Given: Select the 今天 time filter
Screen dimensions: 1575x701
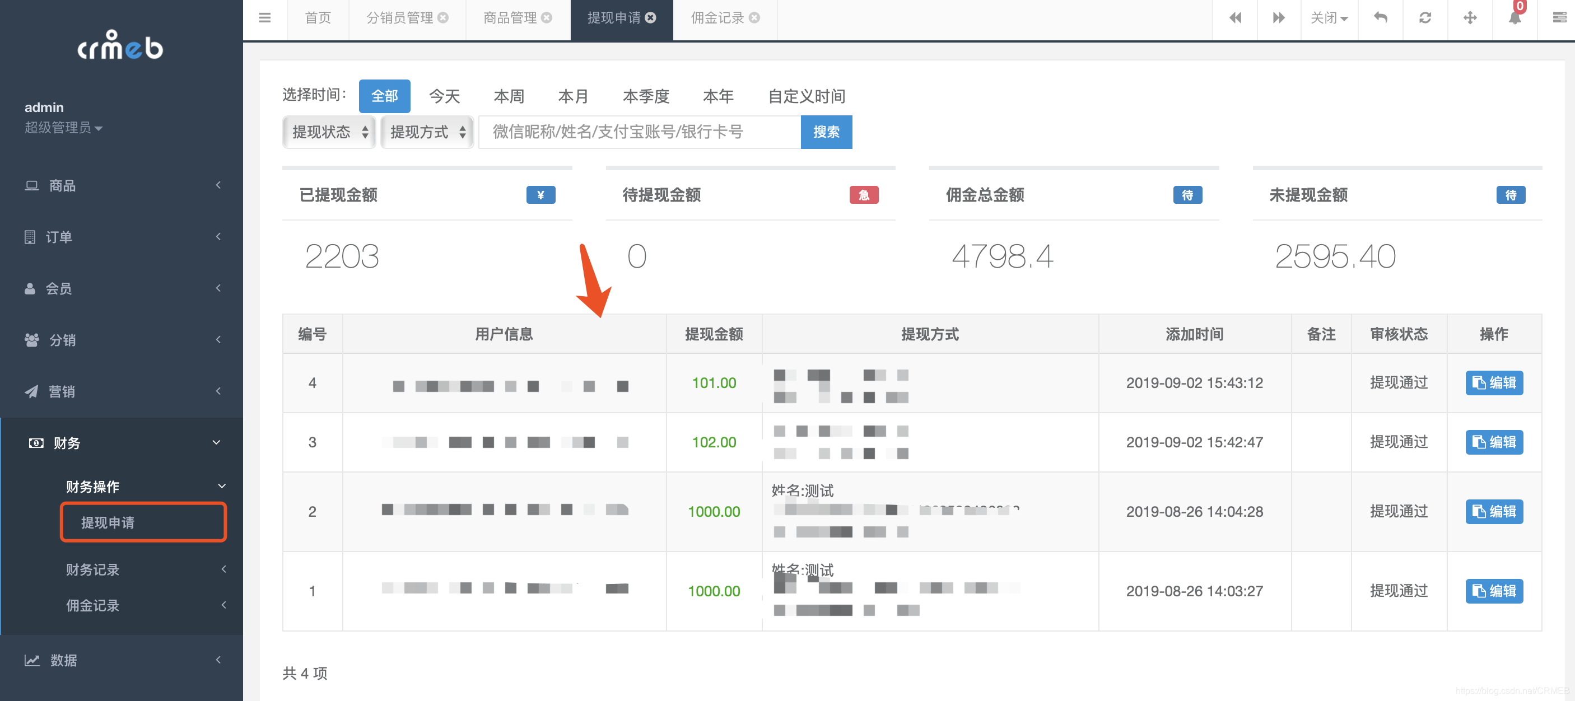Looking at the screenshot, I should pyautogui.click(x=444, y=96).
